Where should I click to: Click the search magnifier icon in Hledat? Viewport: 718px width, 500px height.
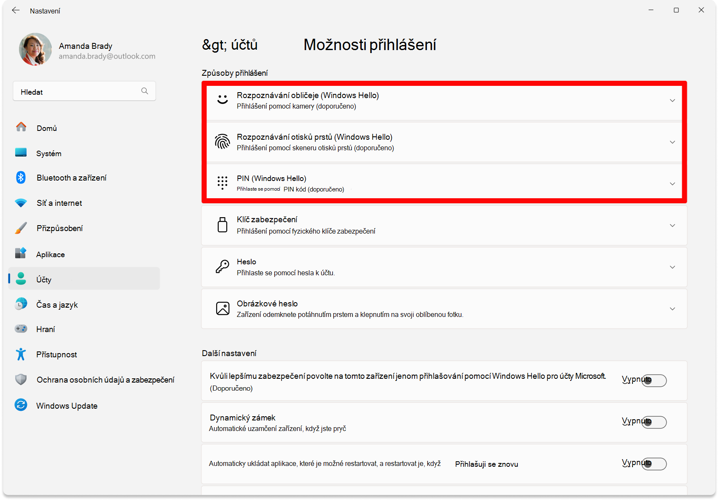point(145,91)
